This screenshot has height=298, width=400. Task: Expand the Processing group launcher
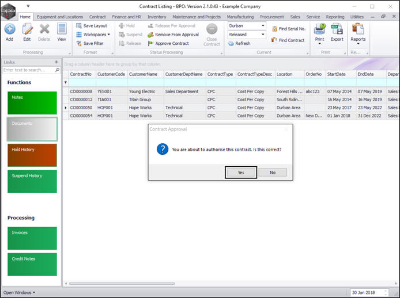tap(69, 54)
